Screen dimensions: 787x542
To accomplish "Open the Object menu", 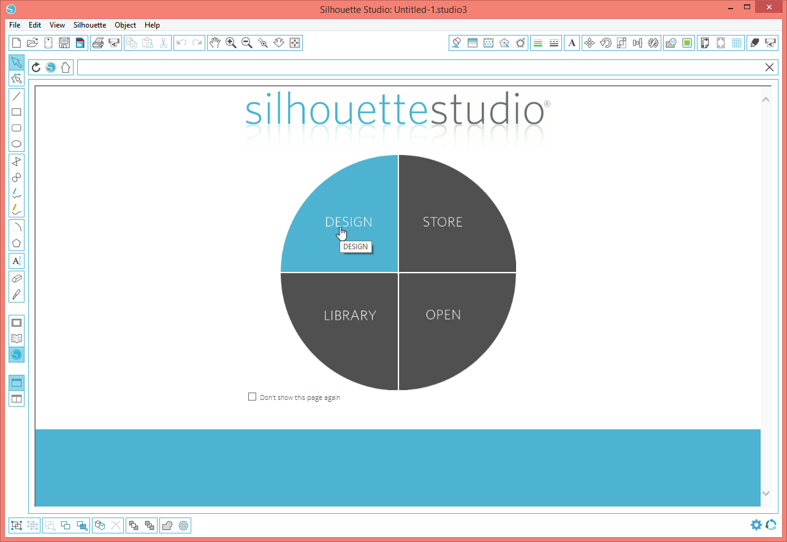I will (x=125, y=25).
